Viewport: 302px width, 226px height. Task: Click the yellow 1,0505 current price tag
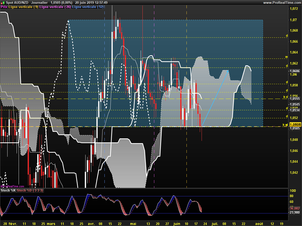pyautogui.click(x=295, y=125)
